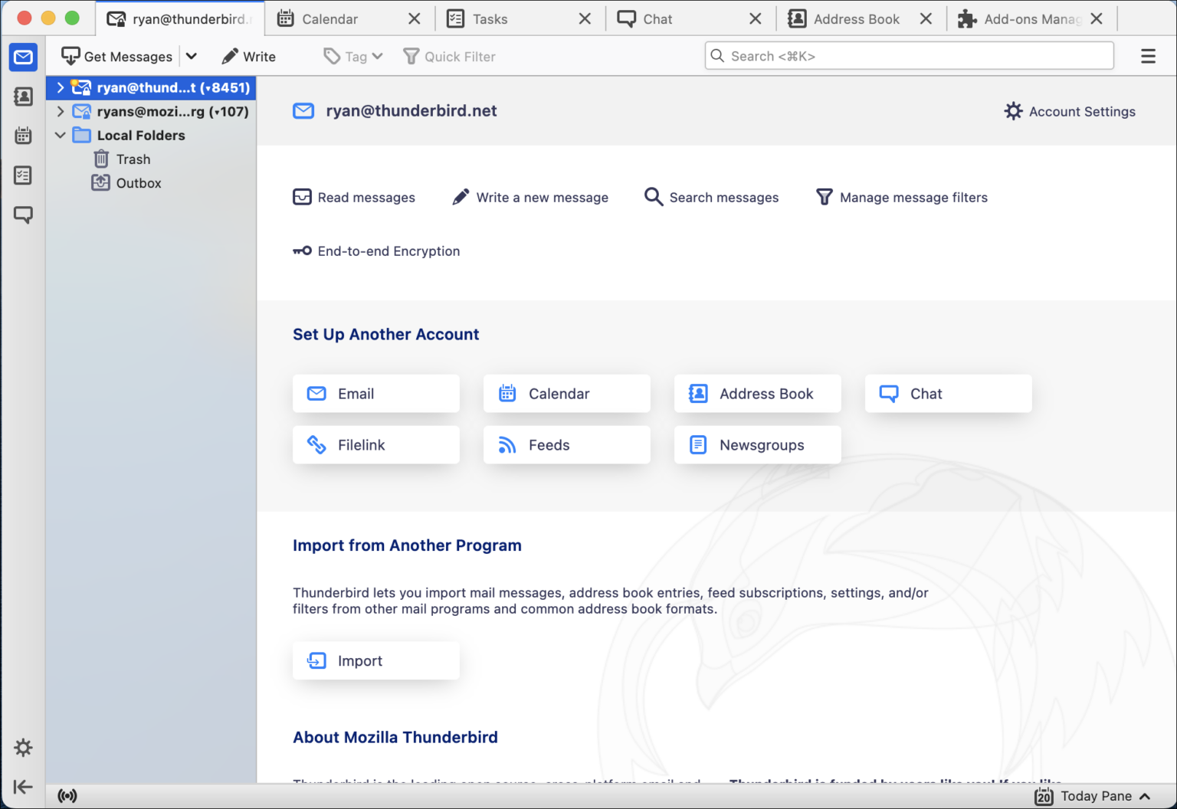
Task: Open the hamburger application menu
Action: pos(1148,56)
